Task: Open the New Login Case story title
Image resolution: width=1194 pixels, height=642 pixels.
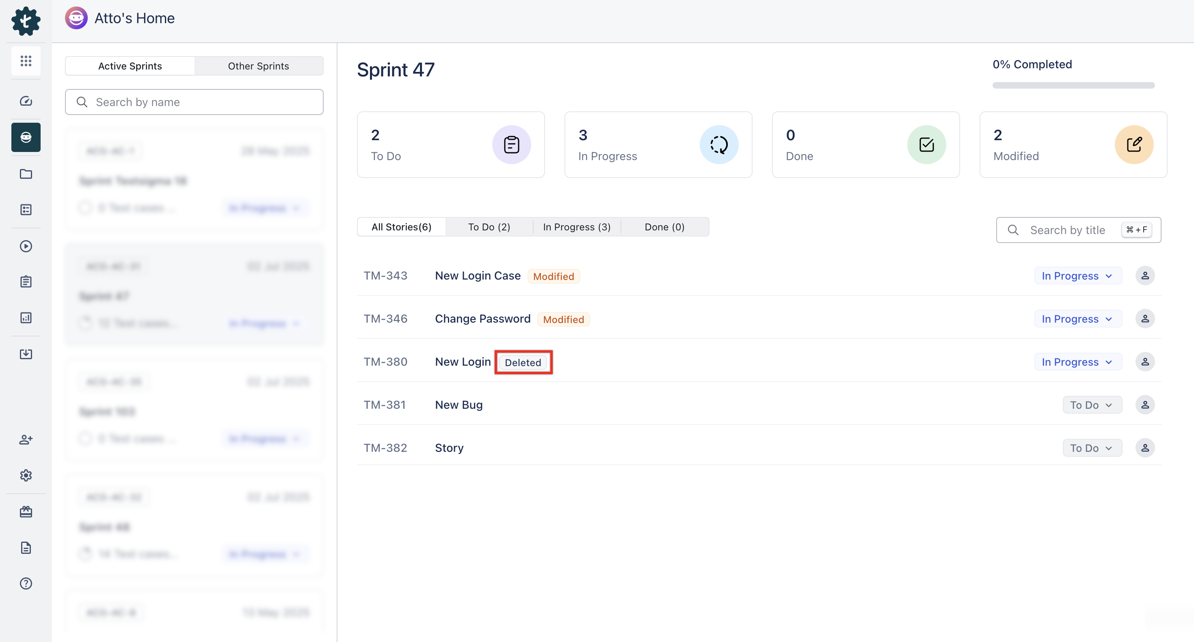Action: (x=478, y=275)
